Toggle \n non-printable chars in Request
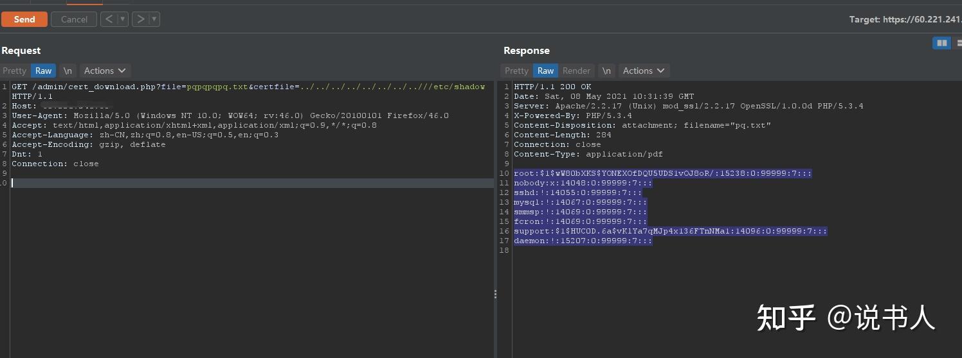The width and height of the screenshot is (962, 358). (68, 71)
